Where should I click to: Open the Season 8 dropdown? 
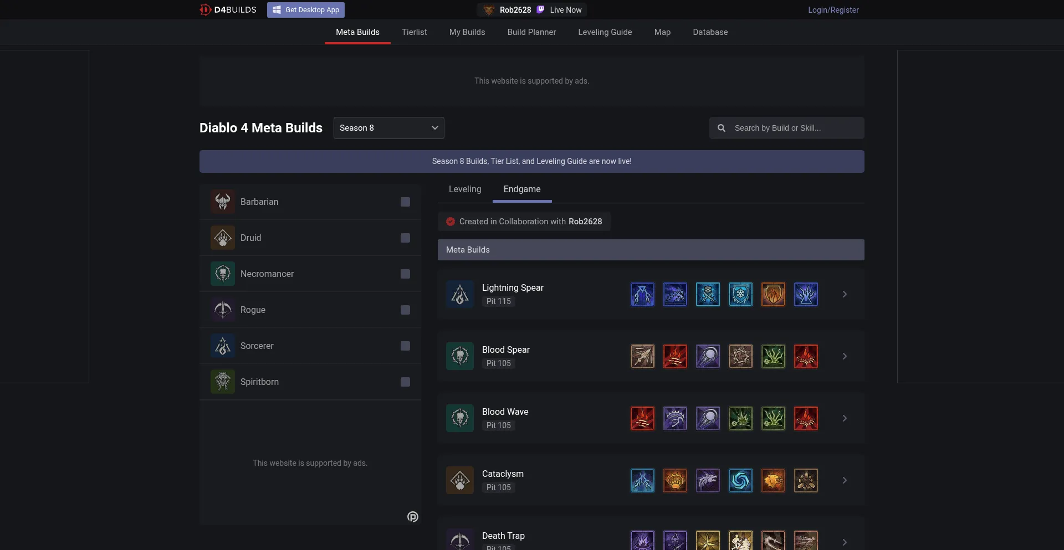[x=389, y=128]
